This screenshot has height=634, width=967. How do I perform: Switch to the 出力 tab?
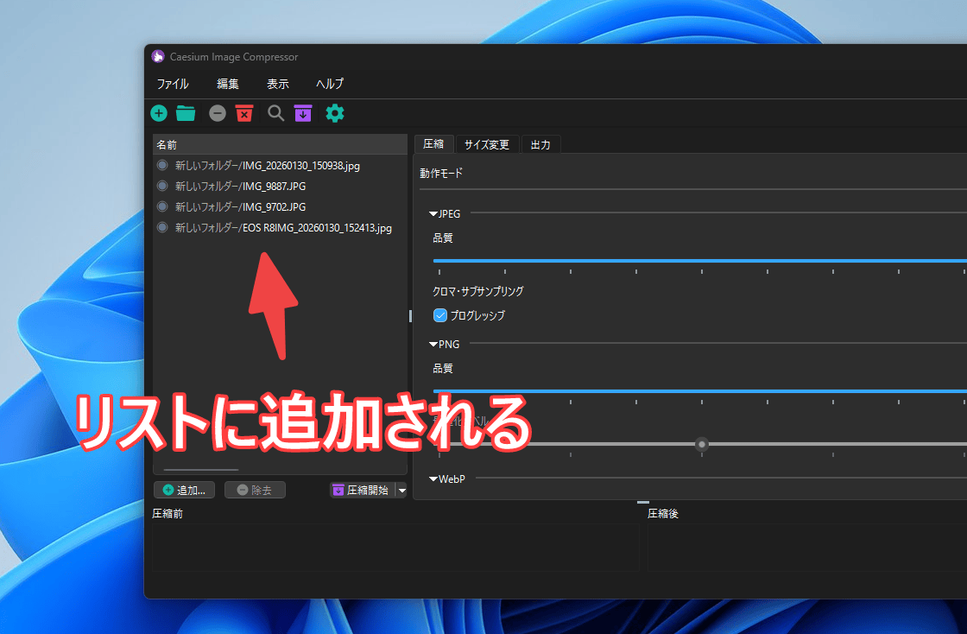[x=540, y=144]
